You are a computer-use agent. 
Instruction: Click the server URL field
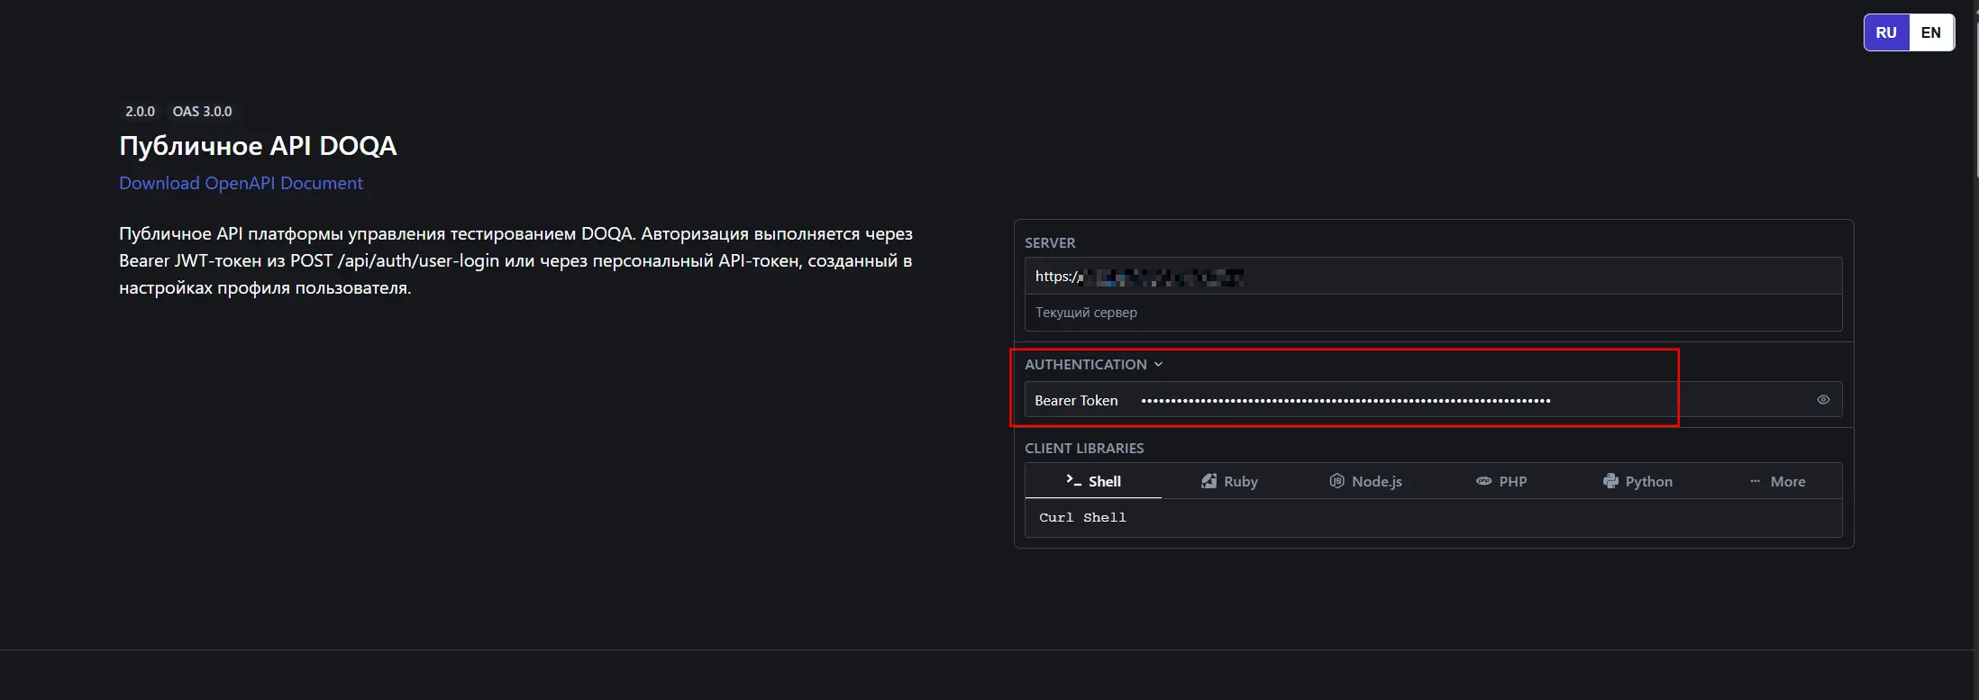point(1433,277)
